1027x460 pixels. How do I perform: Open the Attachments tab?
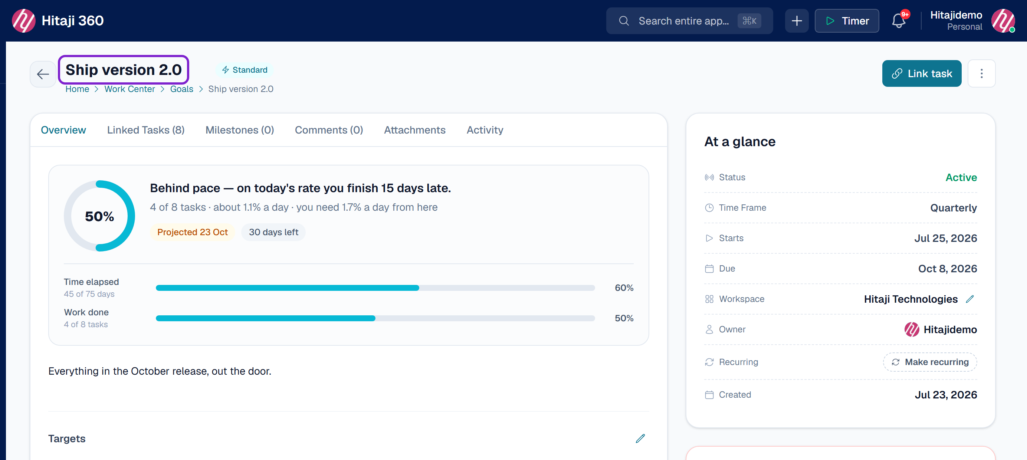click(415, 130)
